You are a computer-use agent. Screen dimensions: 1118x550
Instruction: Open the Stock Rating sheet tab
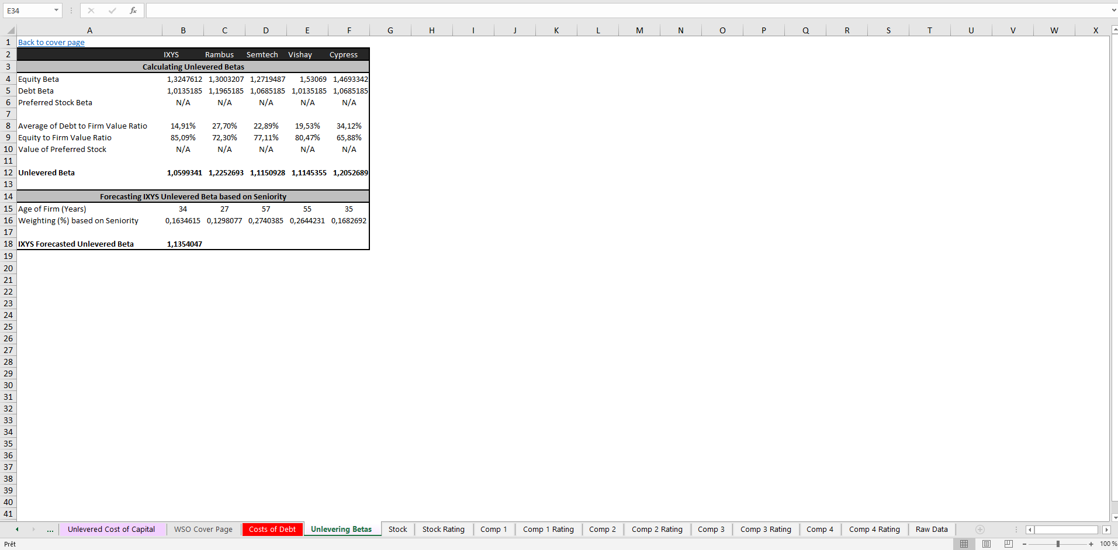tap(444, 530)
